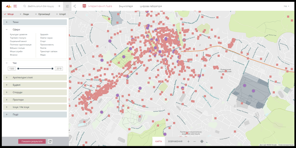Viewport: 296px width, 148px height.
Task: Open the hamburger menu icon
Action: pyautogui.click(x=15, y=6)
